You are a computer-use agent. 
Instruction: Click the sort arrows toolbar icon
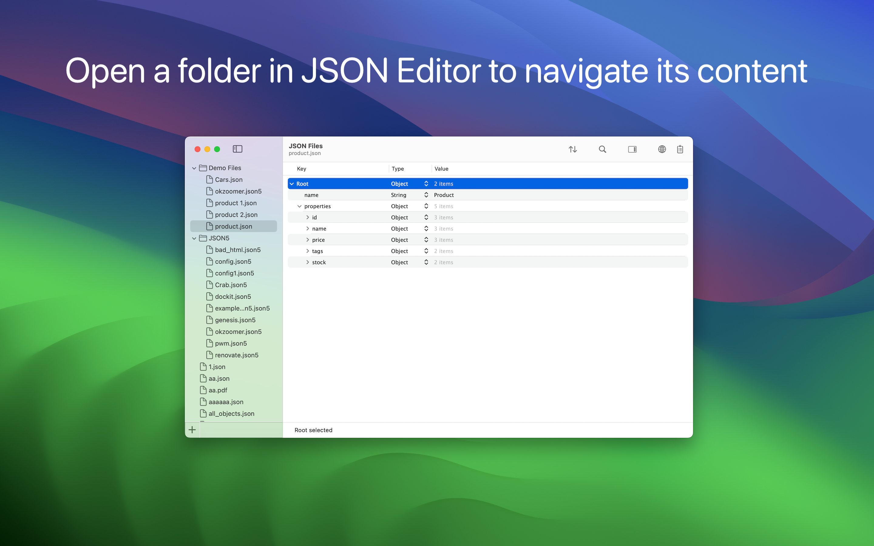coord(572,149)
